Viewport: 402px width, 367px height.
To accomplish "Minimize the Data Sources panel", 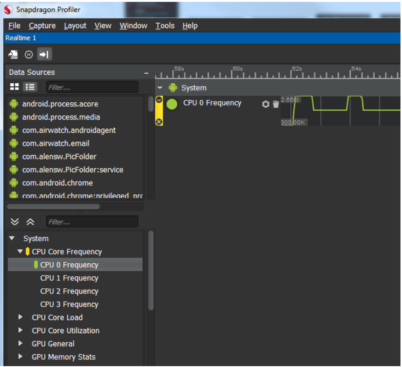I will pos(146,73).
